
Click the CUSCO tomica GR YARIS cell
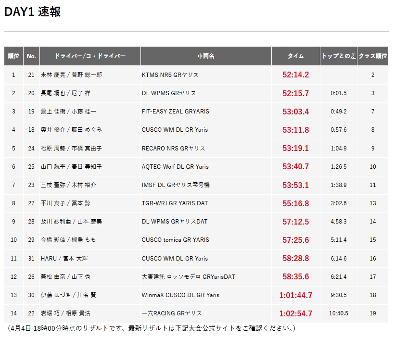point(176,240)
